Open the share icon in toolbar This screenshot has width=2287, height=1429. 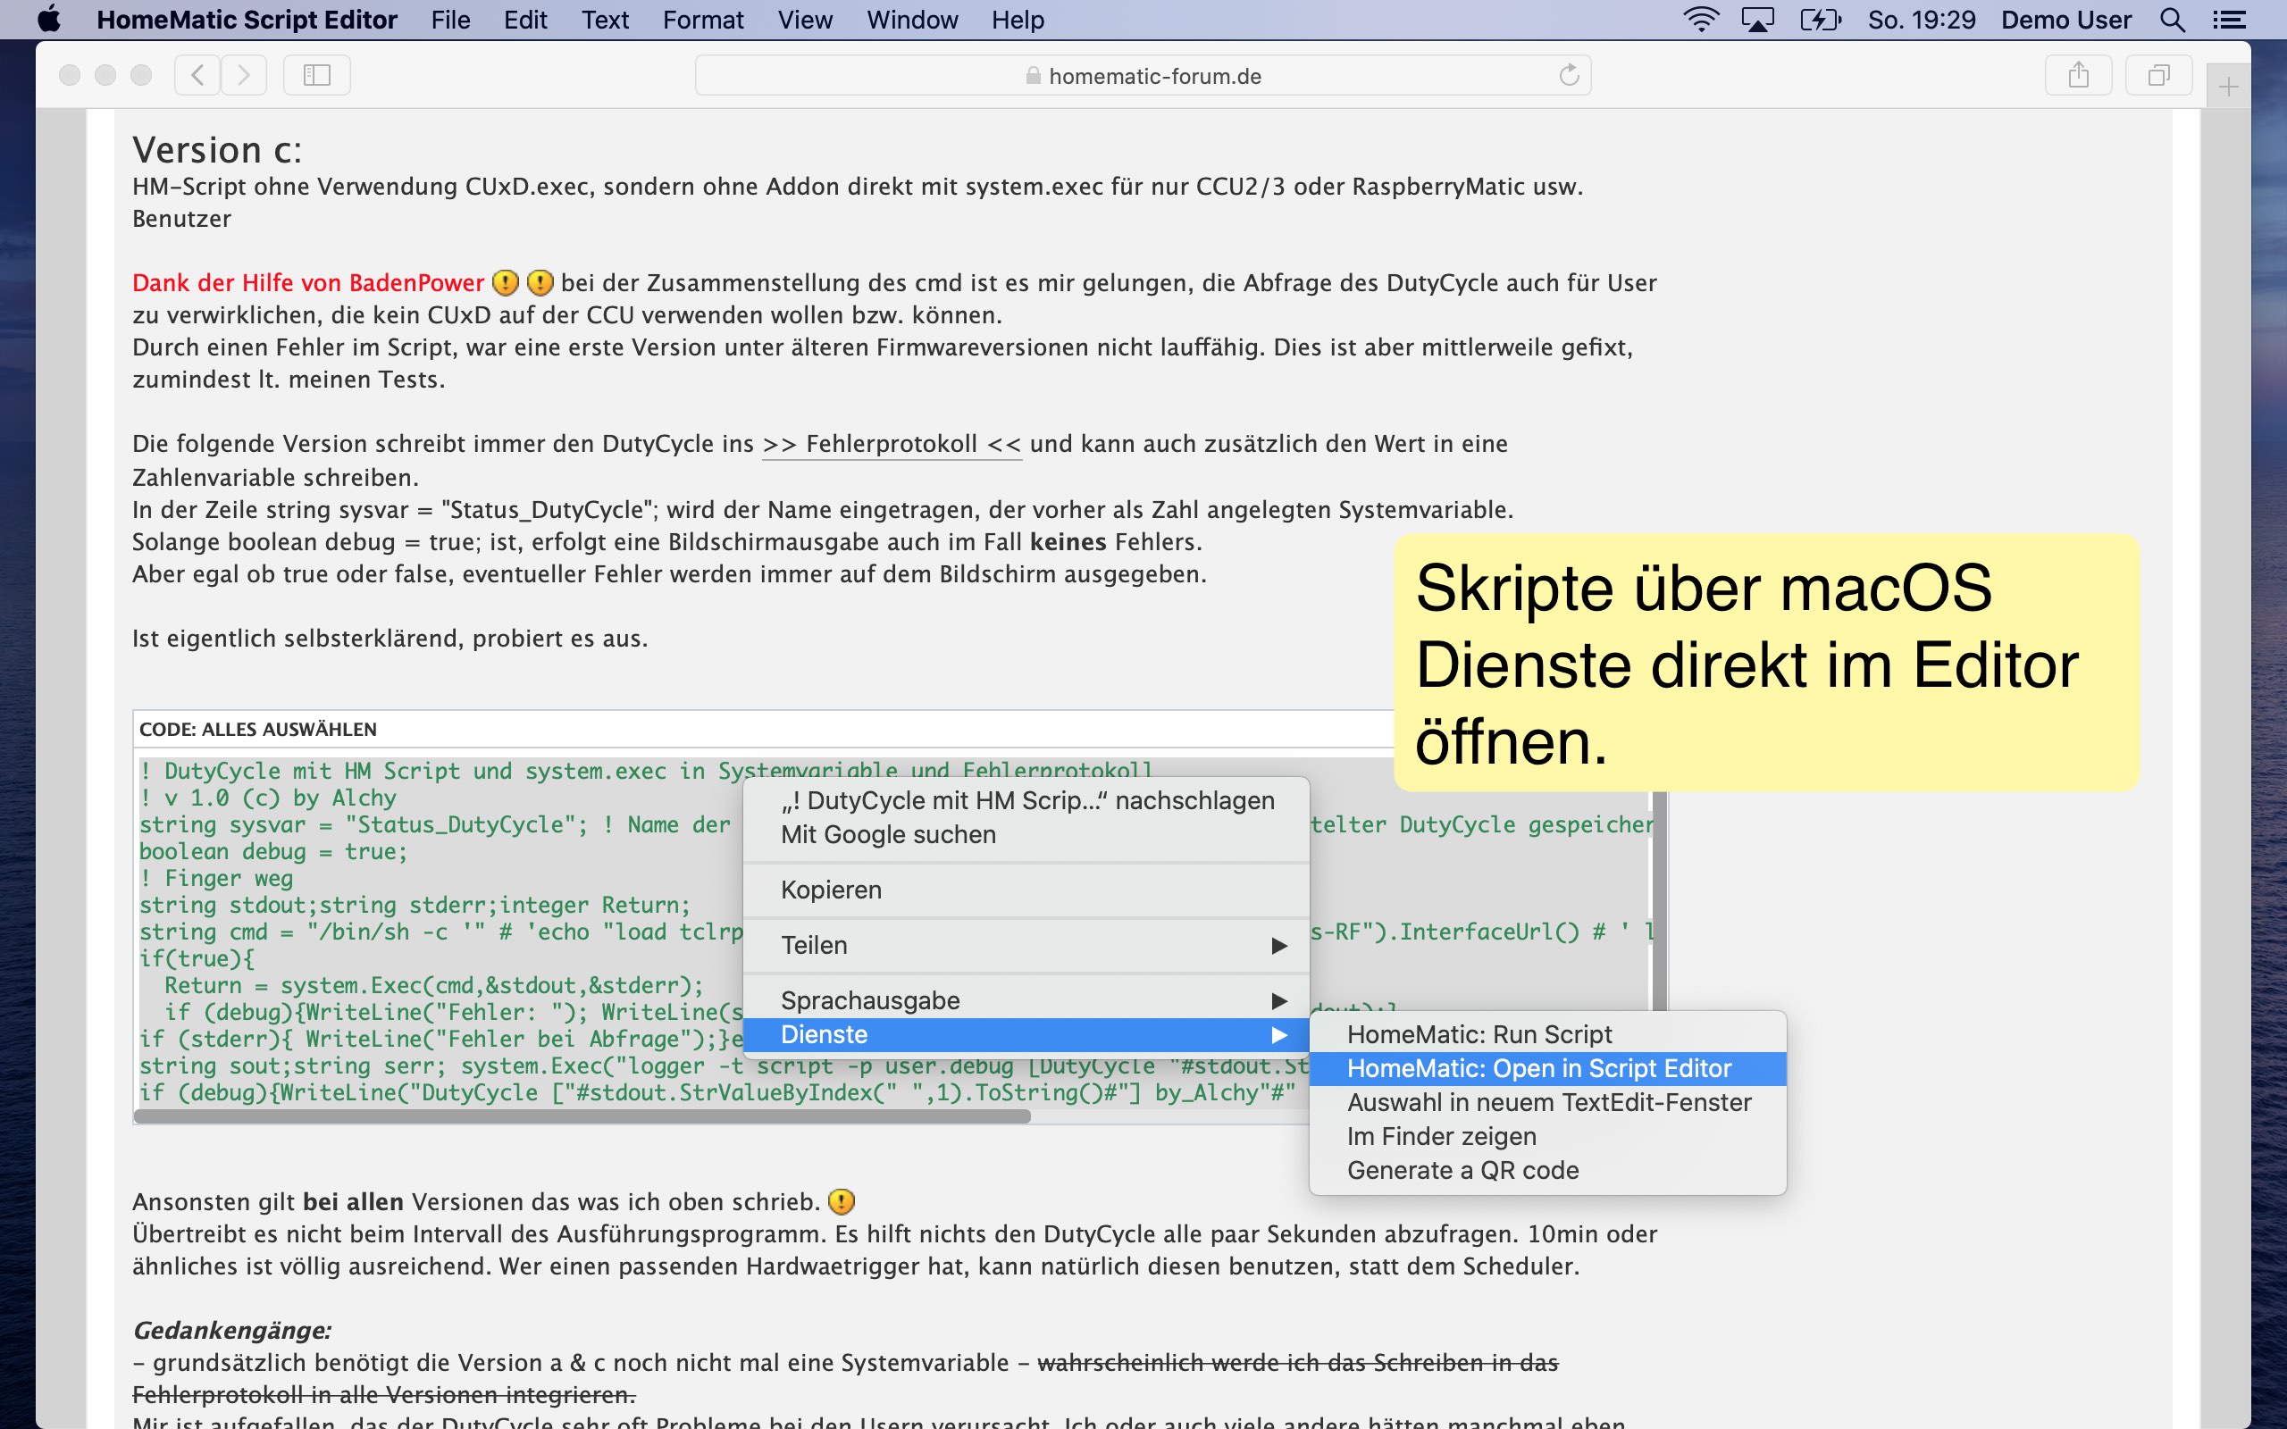2078,76
